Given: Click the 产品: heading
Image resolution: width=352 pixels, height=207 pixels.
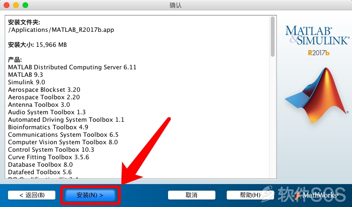Looking at the screenshot, I should tap(15, 60).
